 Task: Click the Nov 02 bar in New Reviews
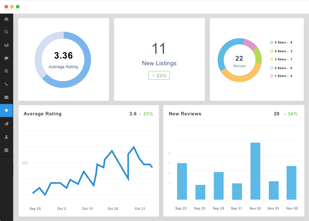click(255, 171)
